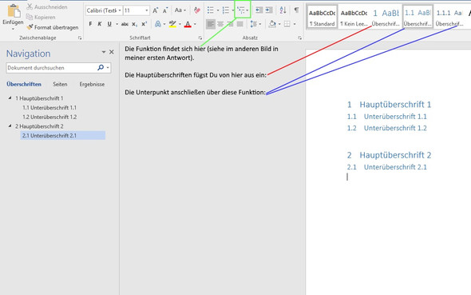Toggle subscript formatting
The image size is (471, 295).
135,24
